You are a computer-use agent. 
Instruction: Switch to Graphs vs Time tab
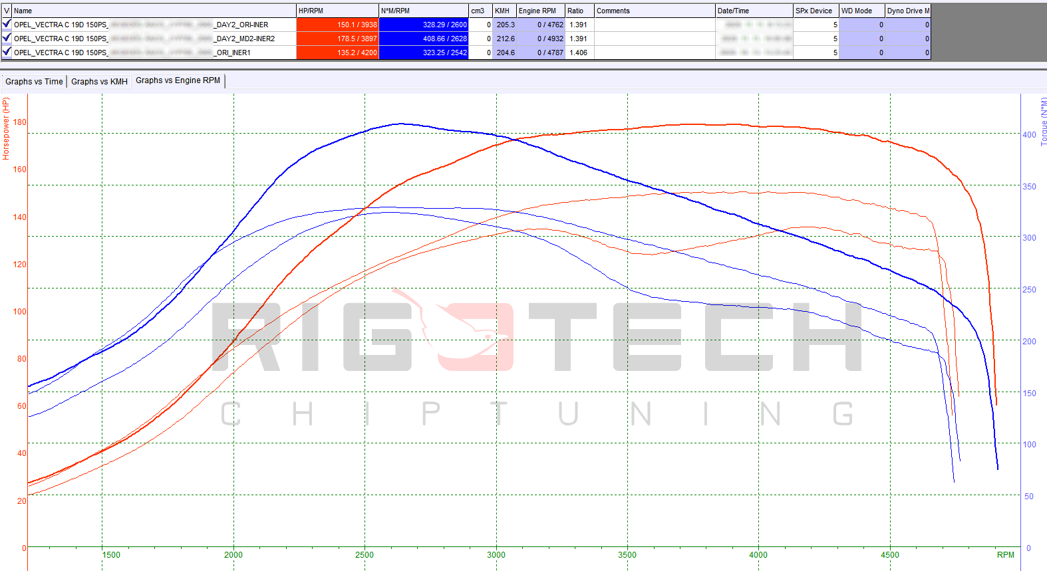pyautogui.click(x=34, y=82)
